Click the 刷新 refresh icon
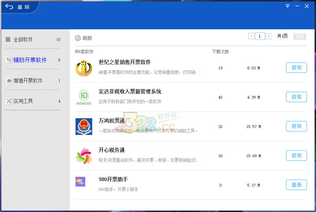 click(x=78, y=38)
